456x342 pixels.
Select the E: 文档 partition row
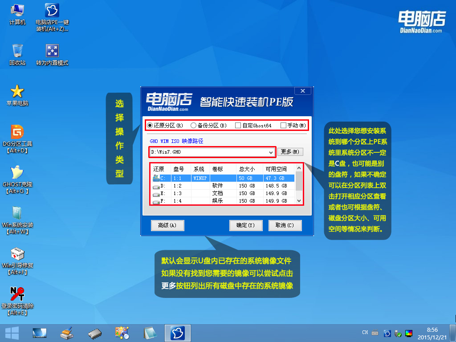[224, 193]
